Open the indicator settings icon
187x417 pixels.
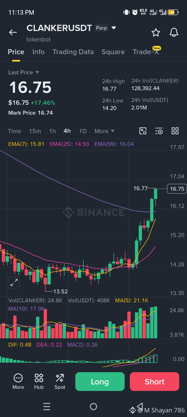pos(159,131)
